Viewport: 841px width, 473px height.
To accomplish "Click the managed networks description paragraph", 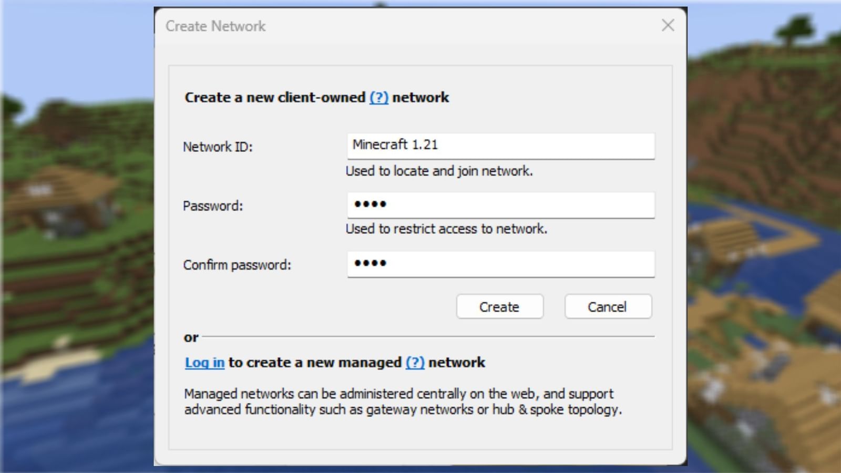I will pos(403,401).
